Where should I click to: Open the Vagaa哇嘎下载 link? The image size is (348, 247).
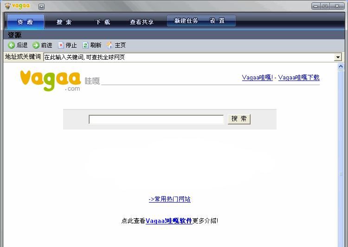click(x=299, y=77)
